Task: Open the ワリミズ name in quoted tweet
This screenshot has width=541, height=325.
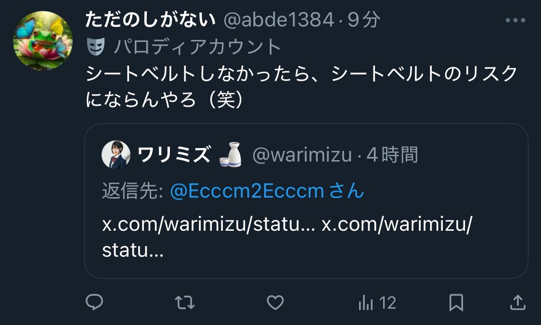Action: tap(174, 154)
